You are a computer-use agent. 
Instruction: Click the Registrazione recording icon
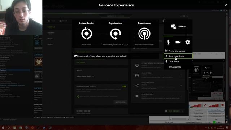point(115,34)
